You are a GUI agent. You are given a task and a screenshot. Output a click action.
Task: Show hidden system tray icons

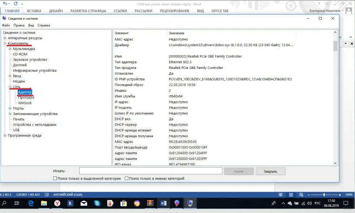coord(283,203)
